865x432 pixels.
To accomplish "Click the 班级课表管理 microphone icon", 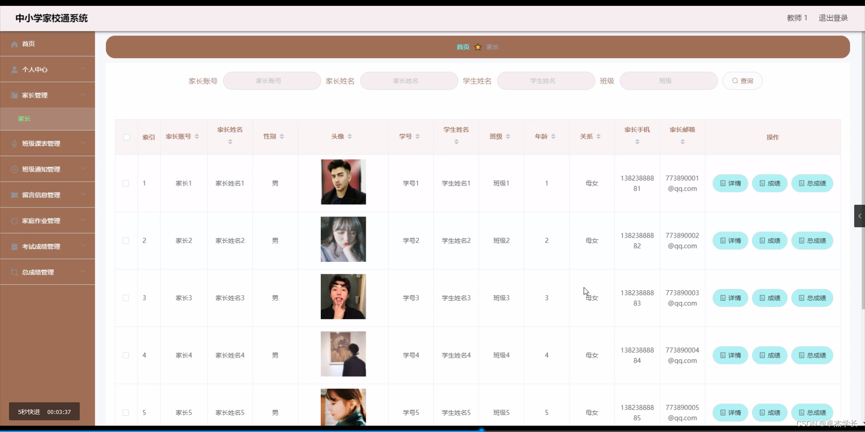I will click(14, 144).
